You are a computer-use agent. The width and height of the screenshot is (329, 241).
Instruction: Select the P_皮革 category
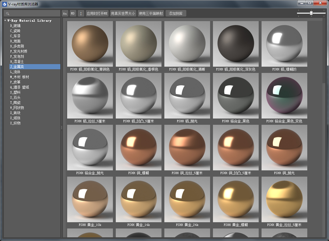[x=15, y=82]
